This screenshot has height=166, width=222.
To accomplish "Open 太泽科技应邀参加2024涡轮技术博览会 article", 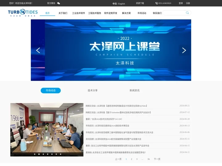I will (107, 126).
